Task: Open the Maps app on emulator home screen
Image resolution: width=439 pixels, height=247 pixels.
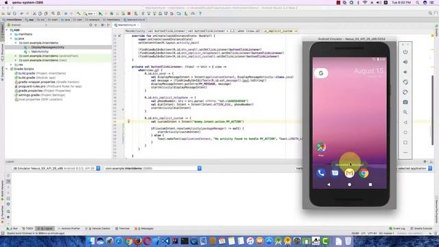Action: point(321,148)
